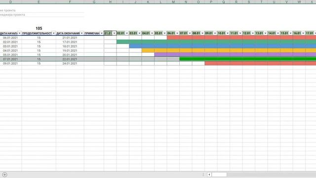
Task: Click duration 15 in the 09.01.2021 row
Action: click(x=39, y=63)
